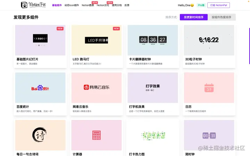The width and height of the screenshot is (250, 156).
Task: Open the 动态Icon组件 nav tab
Action: pos(72,5)
